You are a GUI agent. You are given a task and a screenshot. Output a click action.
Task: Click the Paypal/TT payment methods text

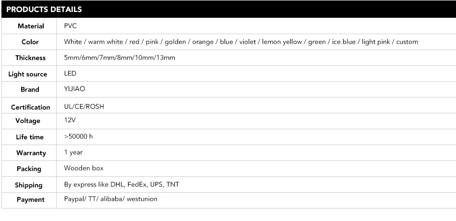110,199
